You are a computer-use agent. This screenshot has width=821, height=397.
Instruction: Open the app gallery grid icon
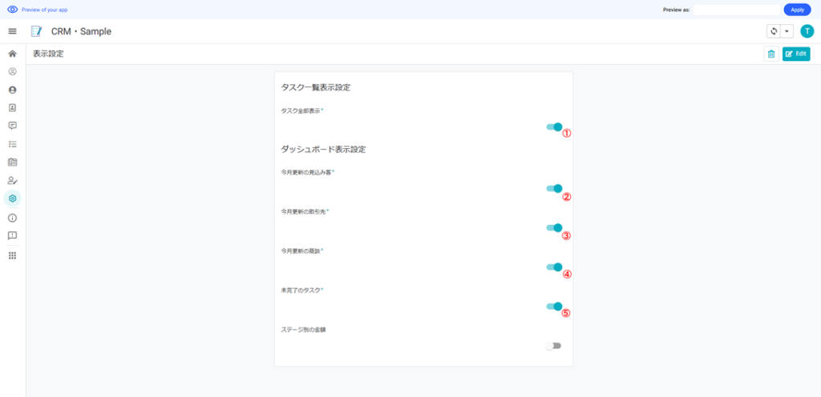13,255
